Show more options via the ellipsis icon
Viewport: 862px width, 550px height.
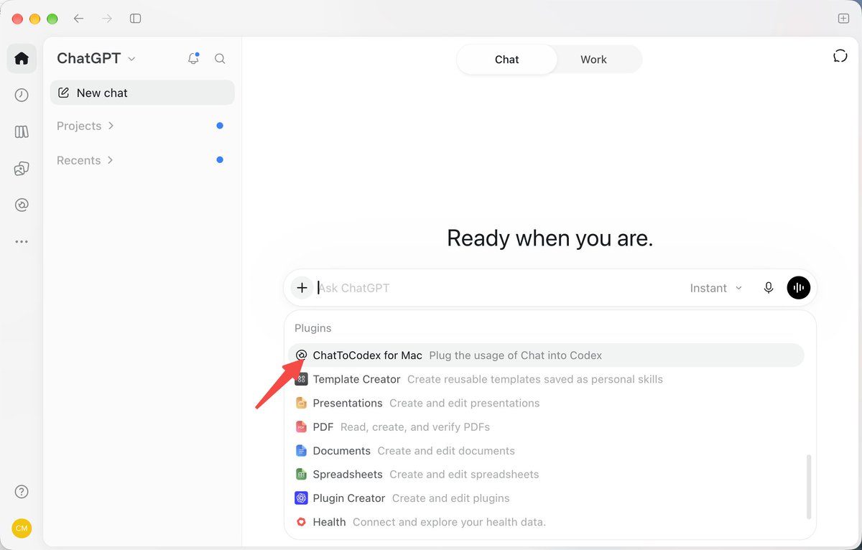point(22,242)
